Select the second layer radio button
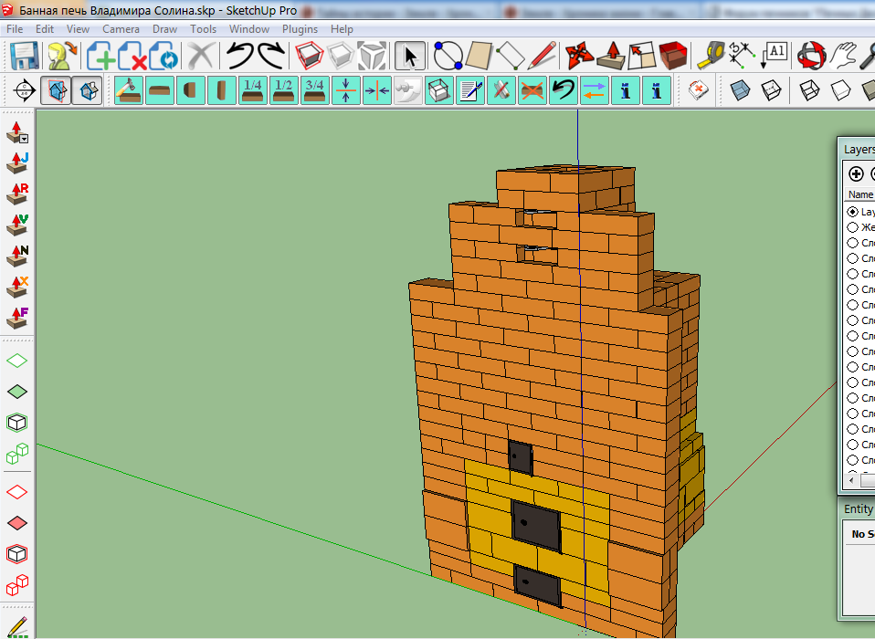 pos(853,227)
